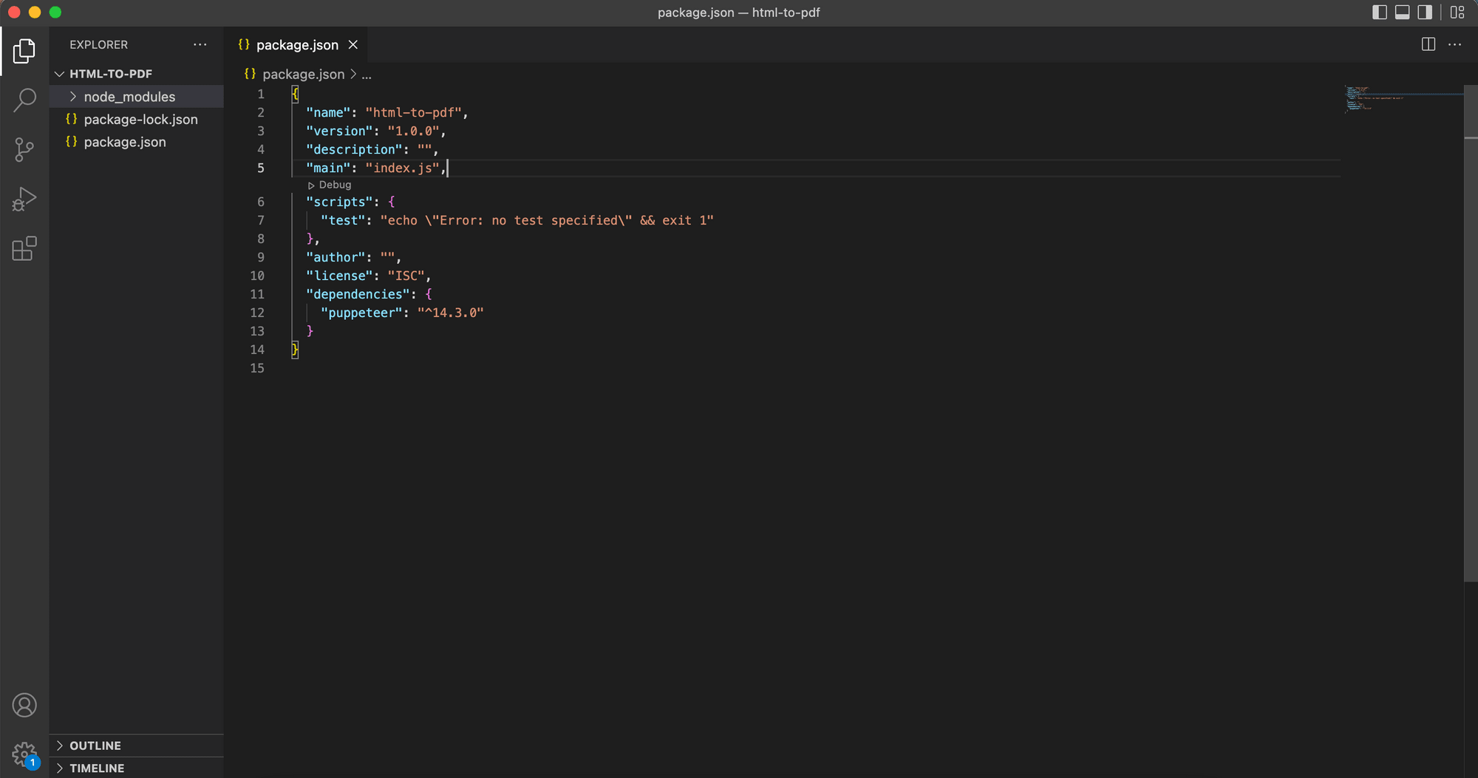Close the package.json editor tab
1478x778 pixels.
[353, 45]
